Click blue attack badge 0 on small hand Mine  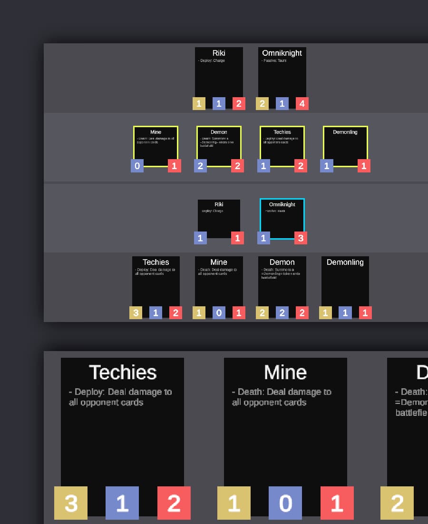[x=219, y=313]
